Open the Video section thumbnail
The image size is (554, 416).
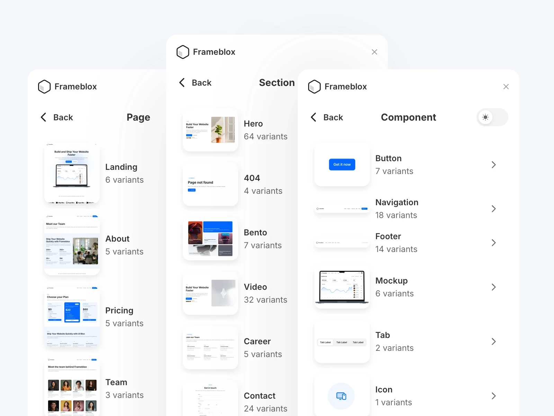211,293
